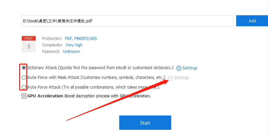Click the keyhole lock icon under the PDF badge
268x134 pixels.
(x=29, y=47)
